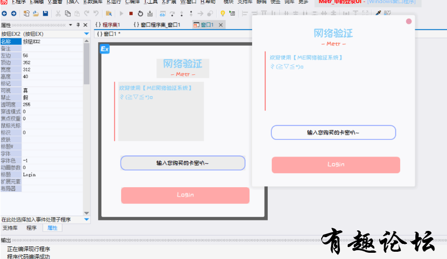
Task: Click the blue Ex badge on form
Action: (104, 49)
